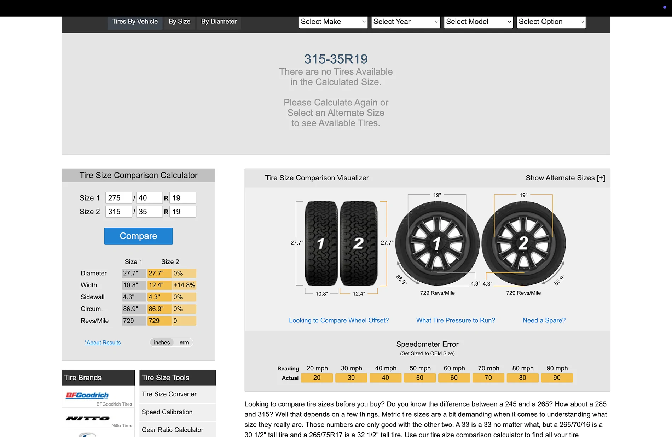The image size is (672, 437).
Task: Switch units to inches
Action: 162,343
